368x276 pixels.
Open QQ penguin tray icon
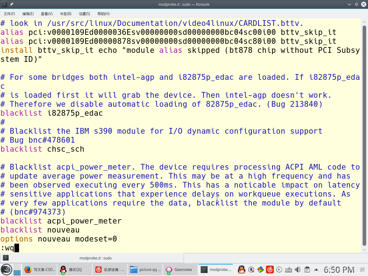pyautogui.click(x=241, y=270)
